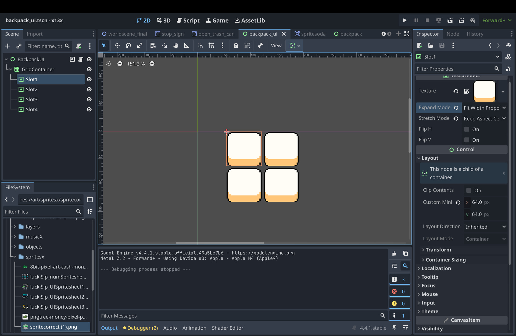This screenshot has height=336, width=516.
Task: Enable the Clip Contents checkbox
Action: [469, 190]
